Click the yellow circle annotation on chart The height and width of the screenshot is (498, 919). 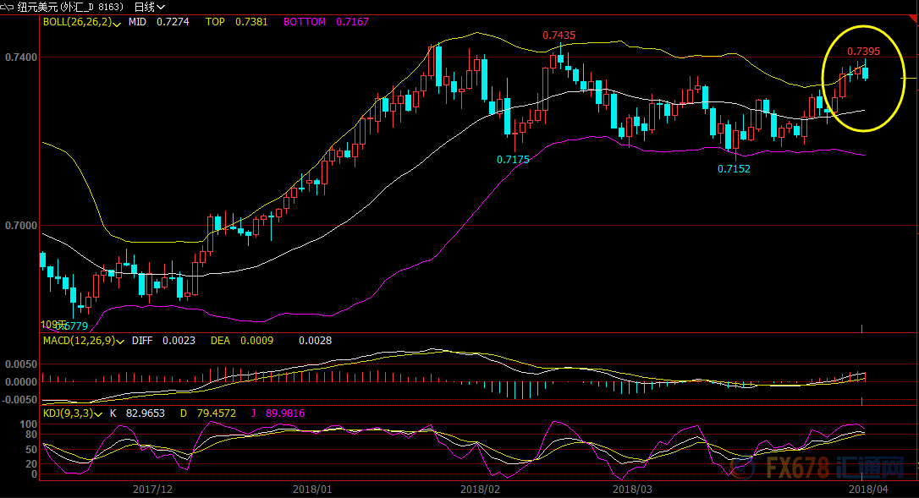[x=861, y=78]
